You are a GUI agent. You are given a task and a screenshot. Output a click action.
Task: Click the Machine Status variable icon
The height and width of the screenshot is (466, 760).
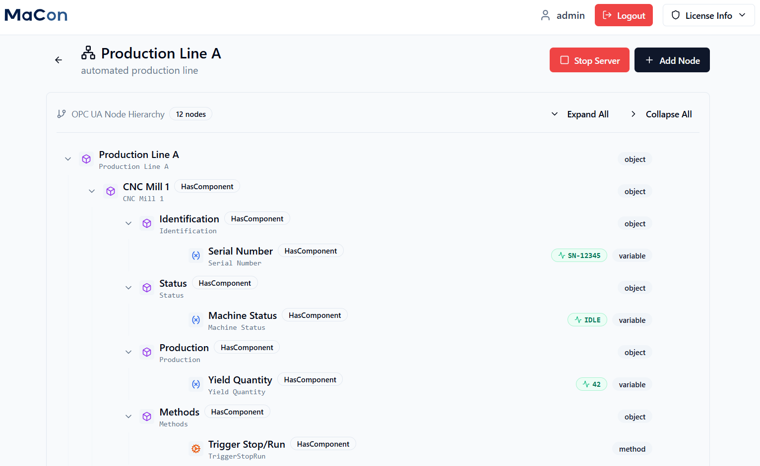(x=196, y=320)
